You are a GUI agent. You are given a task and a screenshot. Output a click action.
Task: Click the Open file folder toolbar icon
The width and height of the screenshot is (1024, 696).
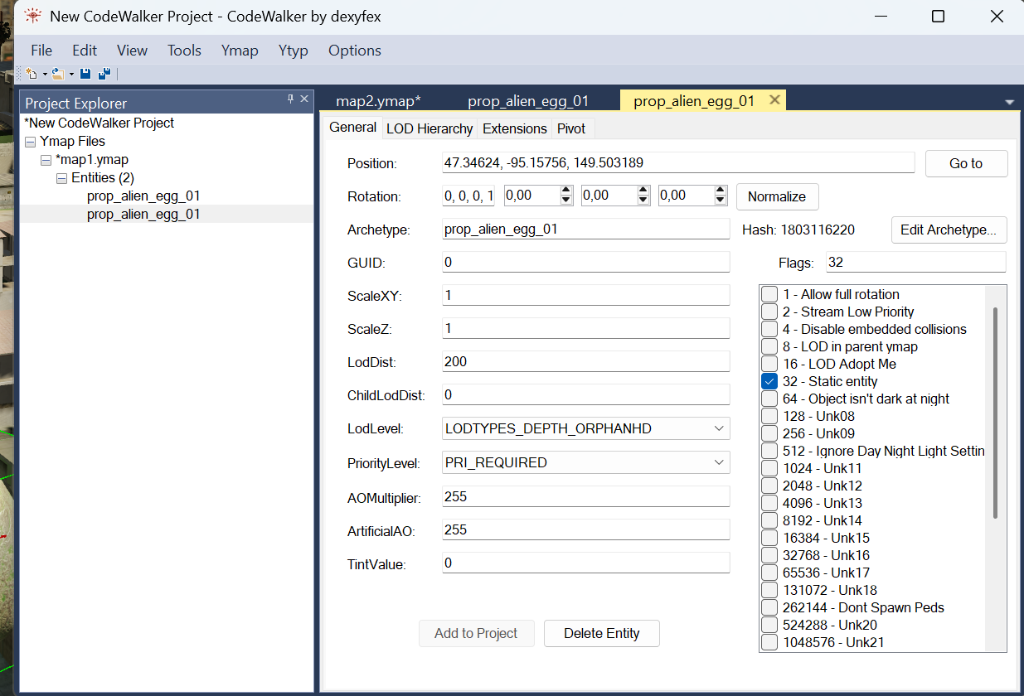click(57, 74)
